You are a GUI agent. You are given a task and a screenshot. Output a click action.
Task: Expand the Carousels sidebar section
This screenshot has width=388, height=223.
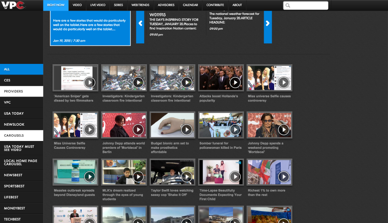[21, 135]
